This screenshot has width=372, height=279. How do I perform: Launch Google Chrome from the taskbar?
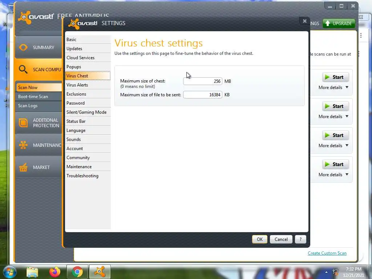[77, 272]
